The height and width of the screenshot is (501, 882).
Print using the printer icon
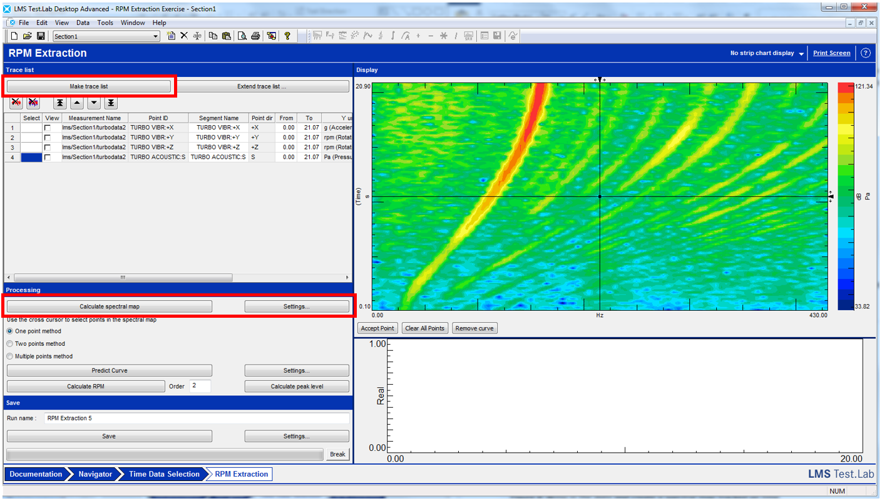pyautogui.click(x=255, y=36)
